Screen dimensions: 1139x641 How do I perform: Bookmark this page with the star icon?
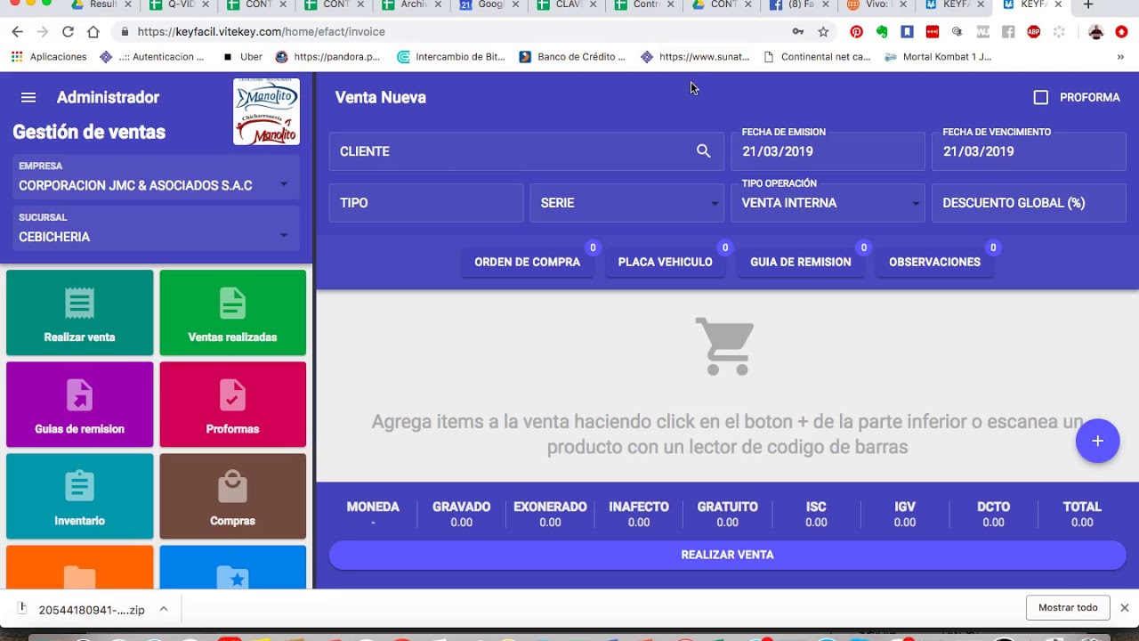pyautogui.click(x=823, y=32)
